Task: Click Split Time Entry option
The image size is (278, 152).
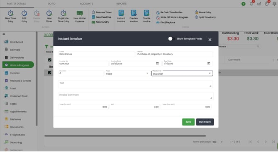Action: [x=205, y=17]
